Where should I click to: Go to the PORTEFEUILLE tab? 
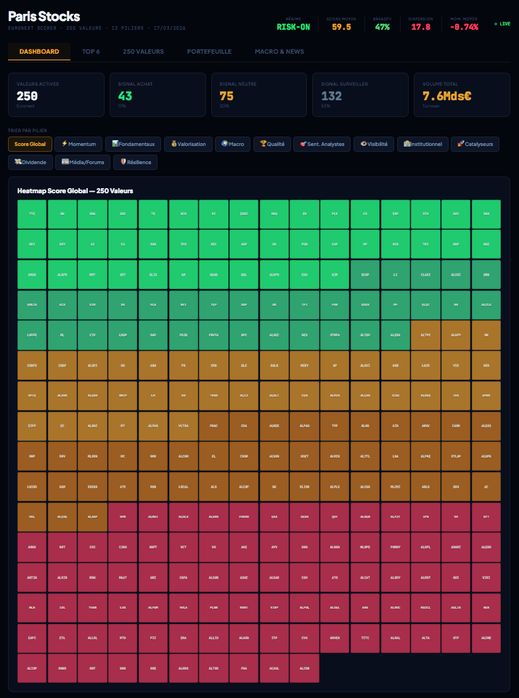click(x=209, y=52)
